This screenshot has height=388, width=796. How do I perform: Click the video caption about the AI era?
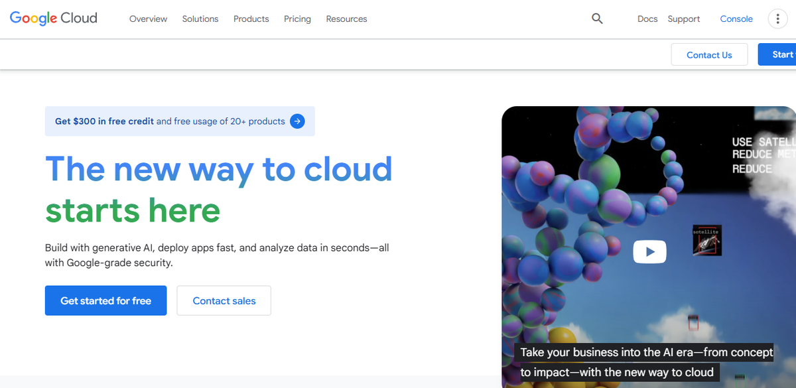pyautogui.click(x=645, y=362)
